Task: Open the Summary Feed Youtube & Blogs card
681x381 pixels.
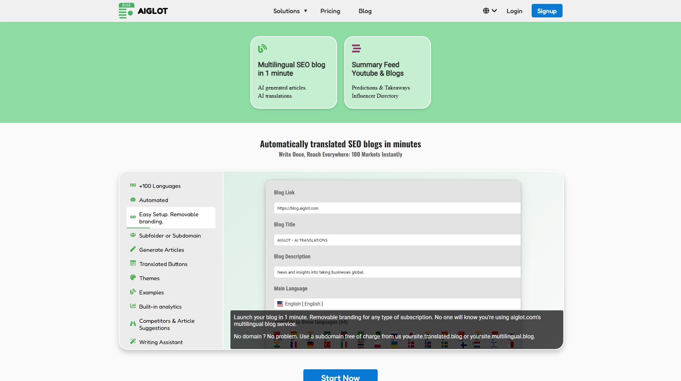Action: pos(387,72)
